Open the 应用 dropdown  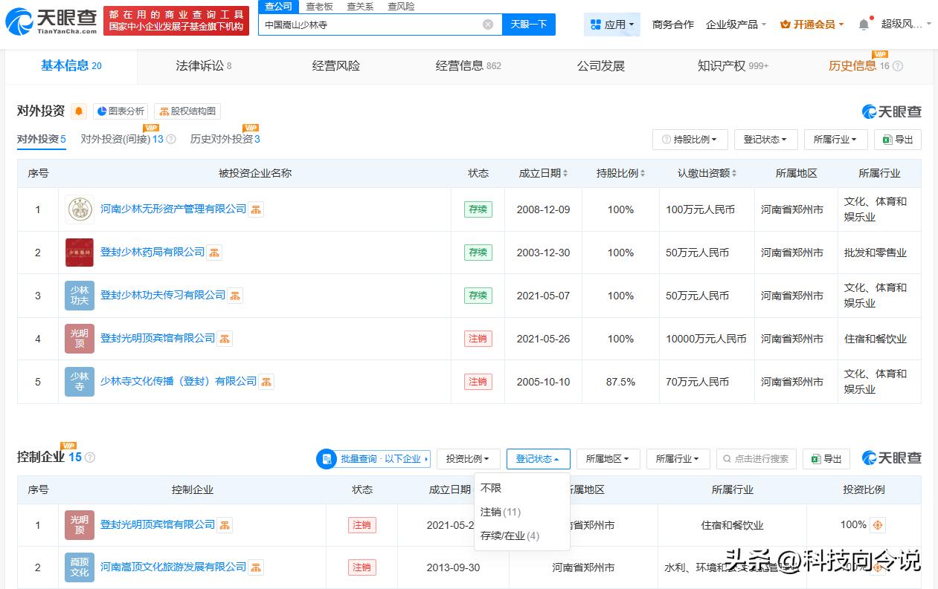(611, 25)
